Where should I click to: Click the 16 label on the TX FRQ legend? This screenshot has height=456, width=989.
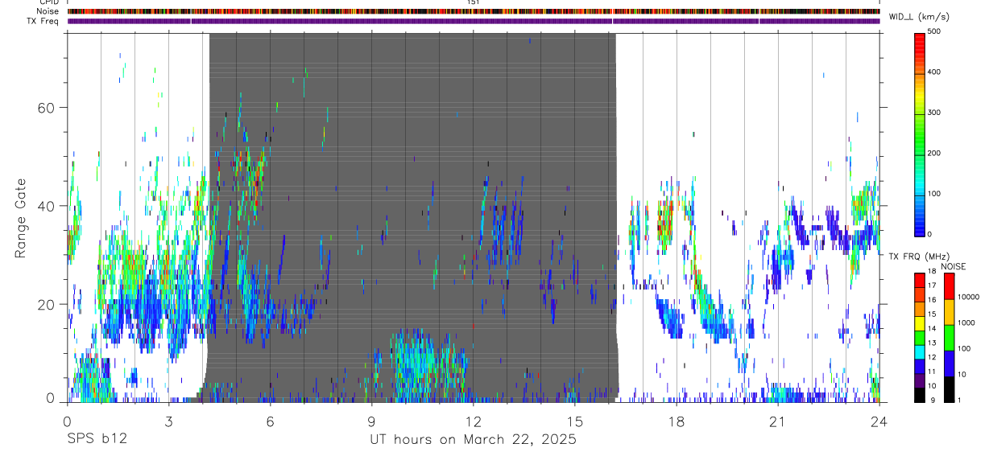[x=931, y=300]
